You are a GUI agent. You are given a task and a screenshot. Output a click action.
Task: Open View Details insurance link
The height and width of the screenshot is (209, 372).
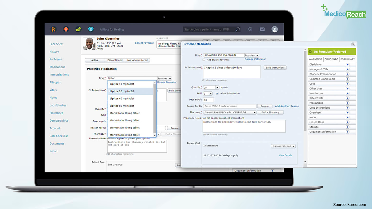tap(285, 155)
